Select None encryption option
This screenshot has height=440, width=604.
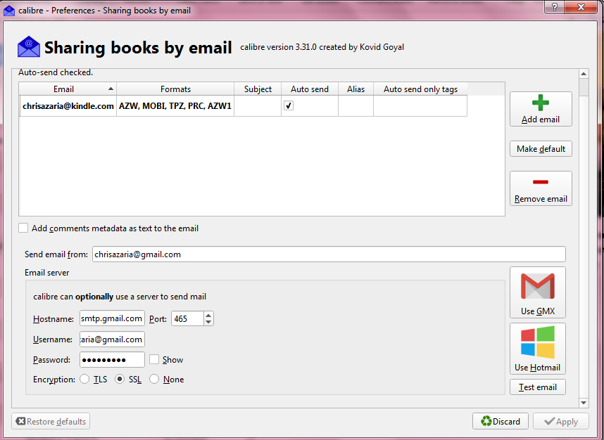tap(154, 380)
